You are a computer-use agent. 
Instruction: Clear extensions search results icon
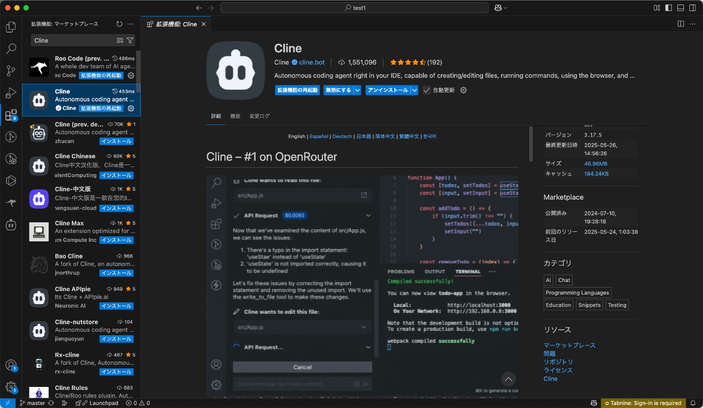(x=120, y=40)
